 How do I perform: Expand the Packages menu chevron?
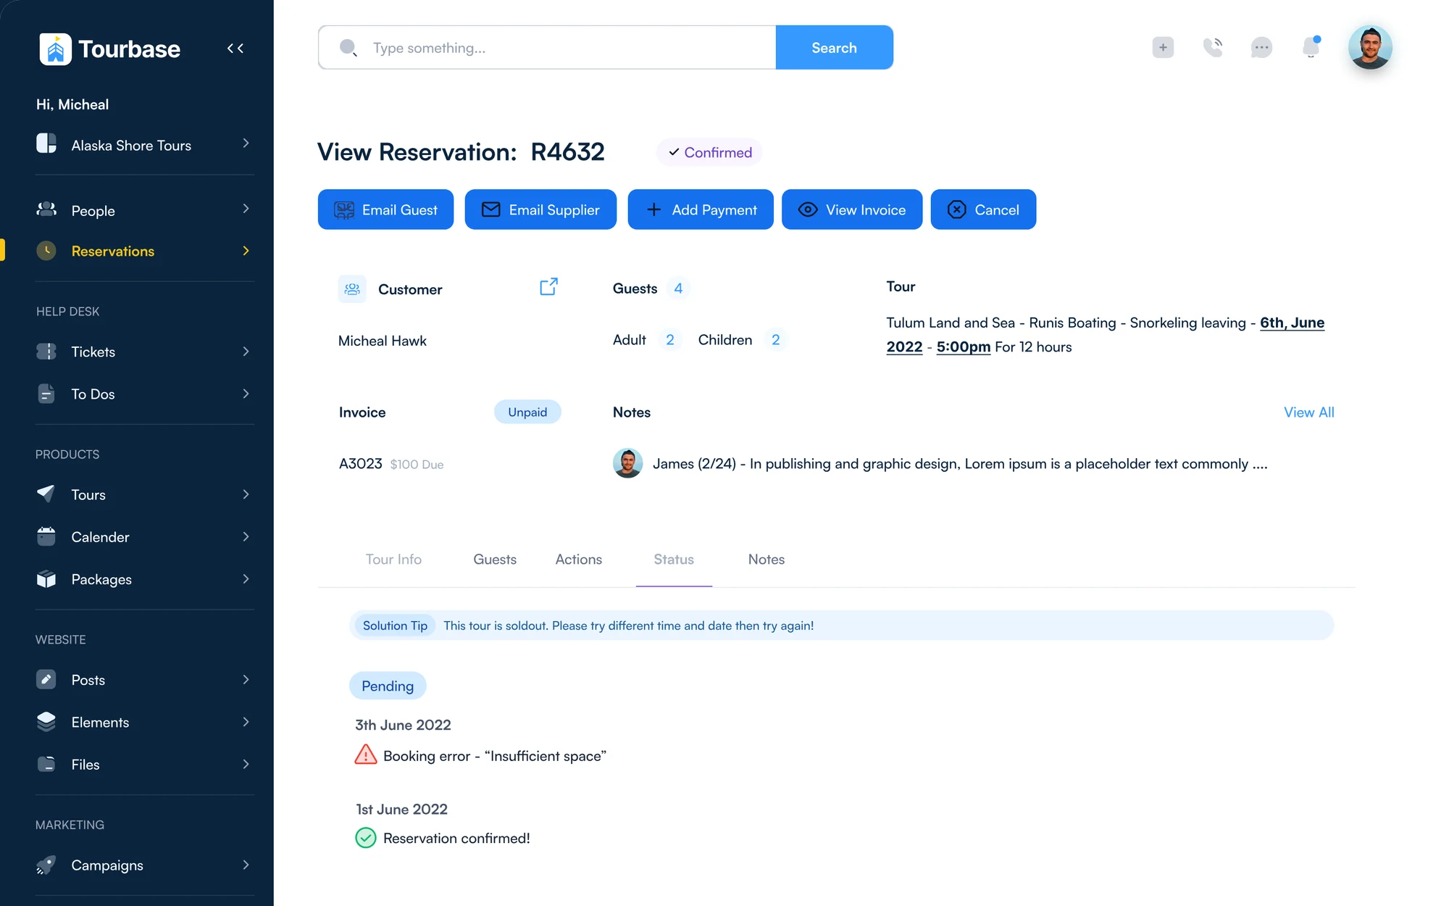[x=246, y=578]
